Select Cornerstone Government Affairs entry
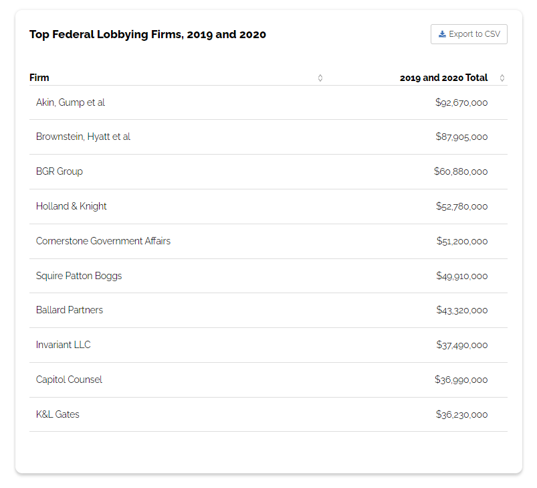Image resolution: width=537 pixels, height=488 pixels. (x=103, y=241)
